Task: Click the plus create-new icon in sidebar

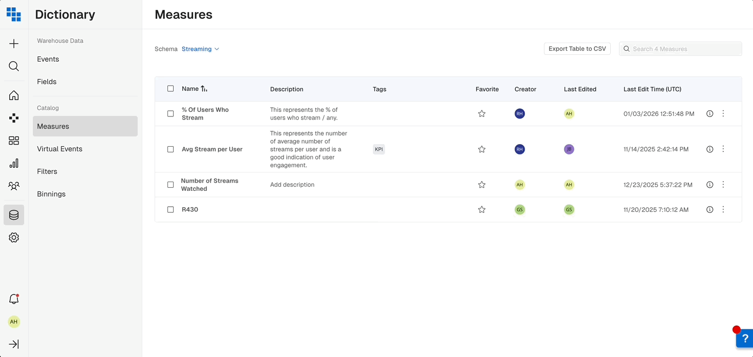Action: [14, 44]
